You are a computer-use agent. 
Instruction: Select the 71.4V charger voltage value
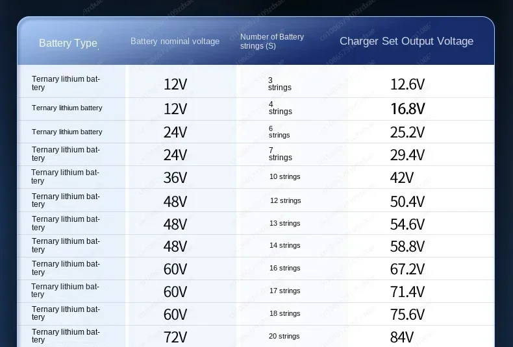(407, 292)
